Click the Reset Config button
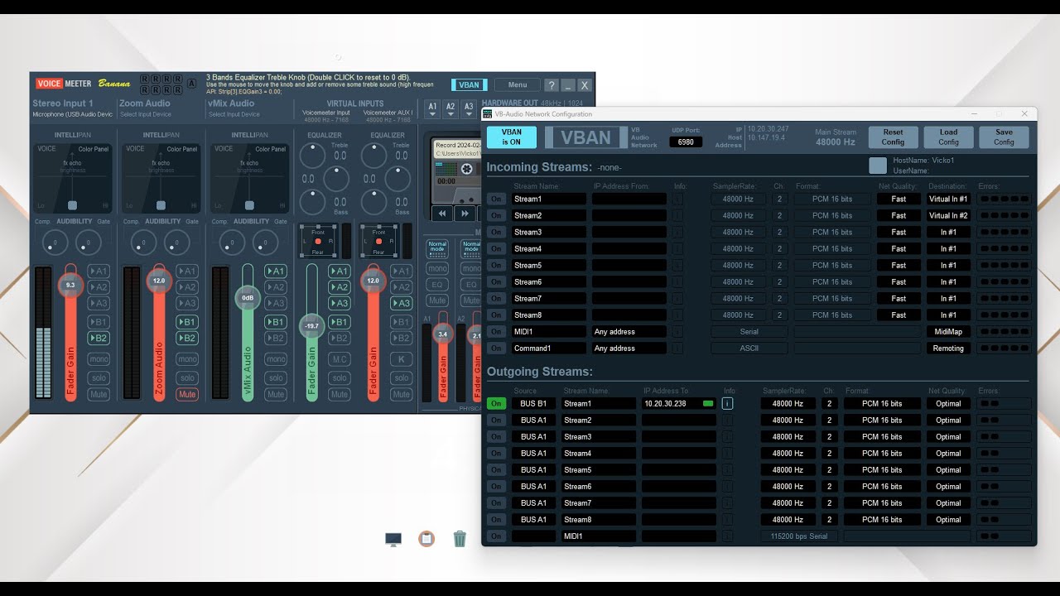The image size is (1060, 596). [x=893, y=137]
